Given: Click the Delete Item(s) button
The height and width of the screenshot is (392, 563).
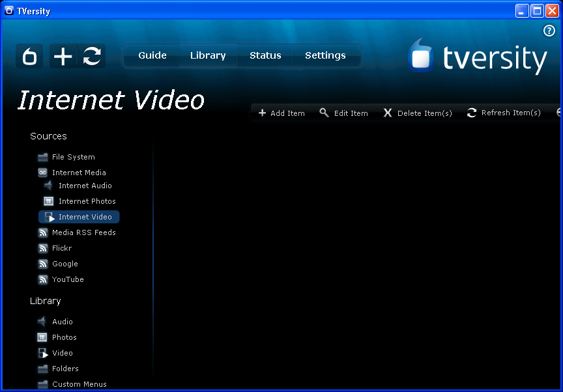Looking at the screenshot, I should point(418,113).
